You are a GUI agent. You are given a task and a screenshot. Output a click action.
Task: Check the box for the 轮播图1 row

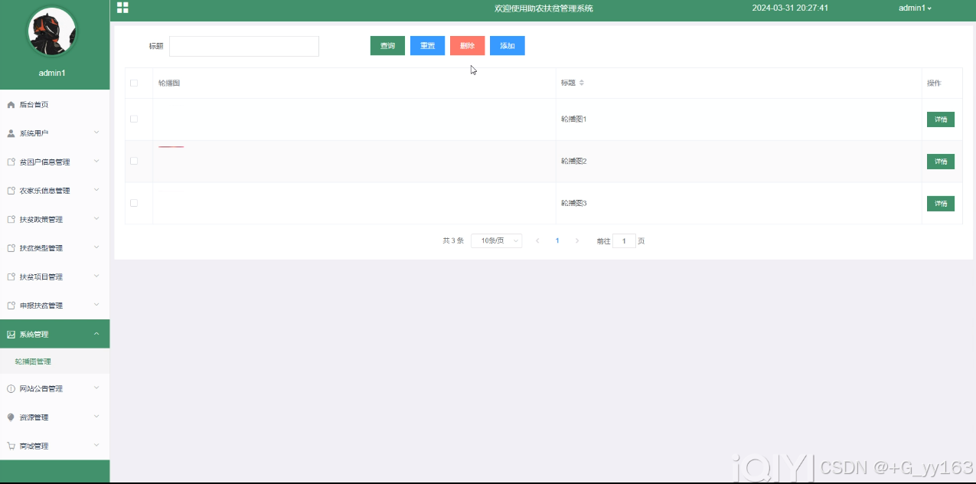[134, 119]
